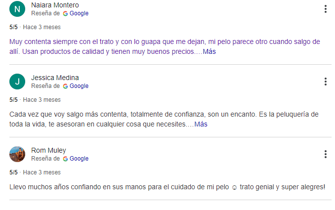Click reviewer name Rom Muley
Screen dimensions: 335x210
pos(48,151)
